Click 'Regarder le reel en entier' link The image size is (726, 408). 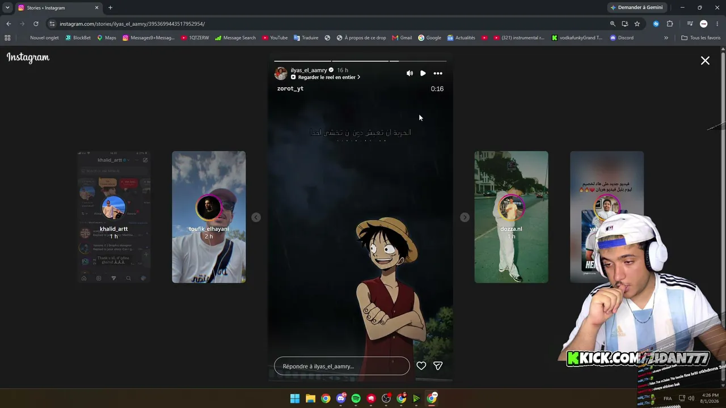(326, 77)
